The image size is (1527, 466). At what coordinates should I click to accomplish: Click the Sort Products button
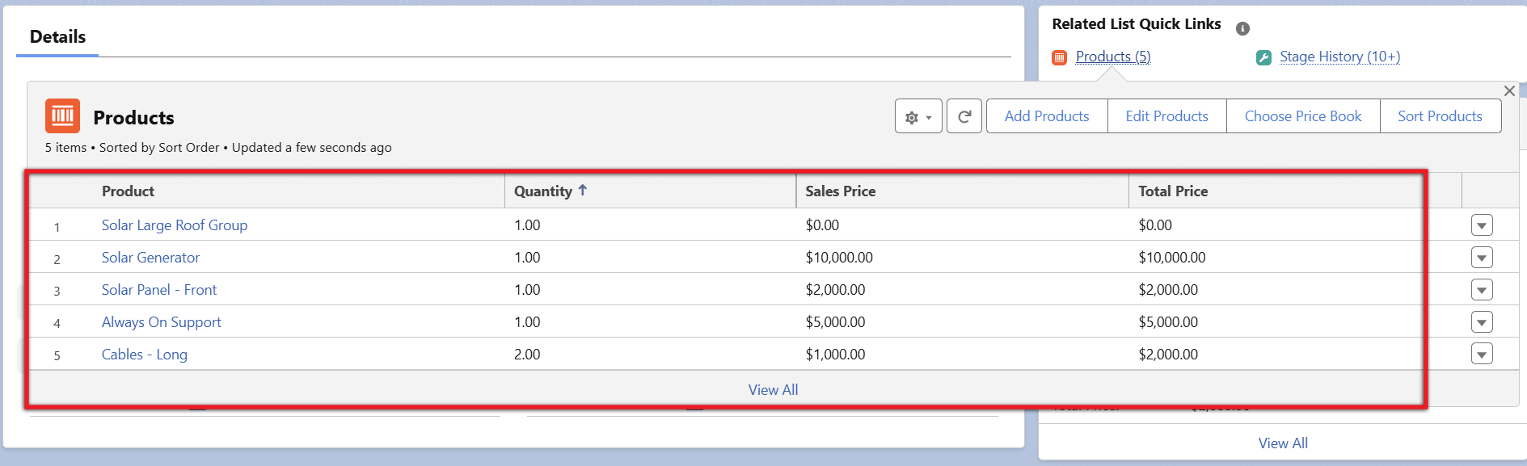1439,116
